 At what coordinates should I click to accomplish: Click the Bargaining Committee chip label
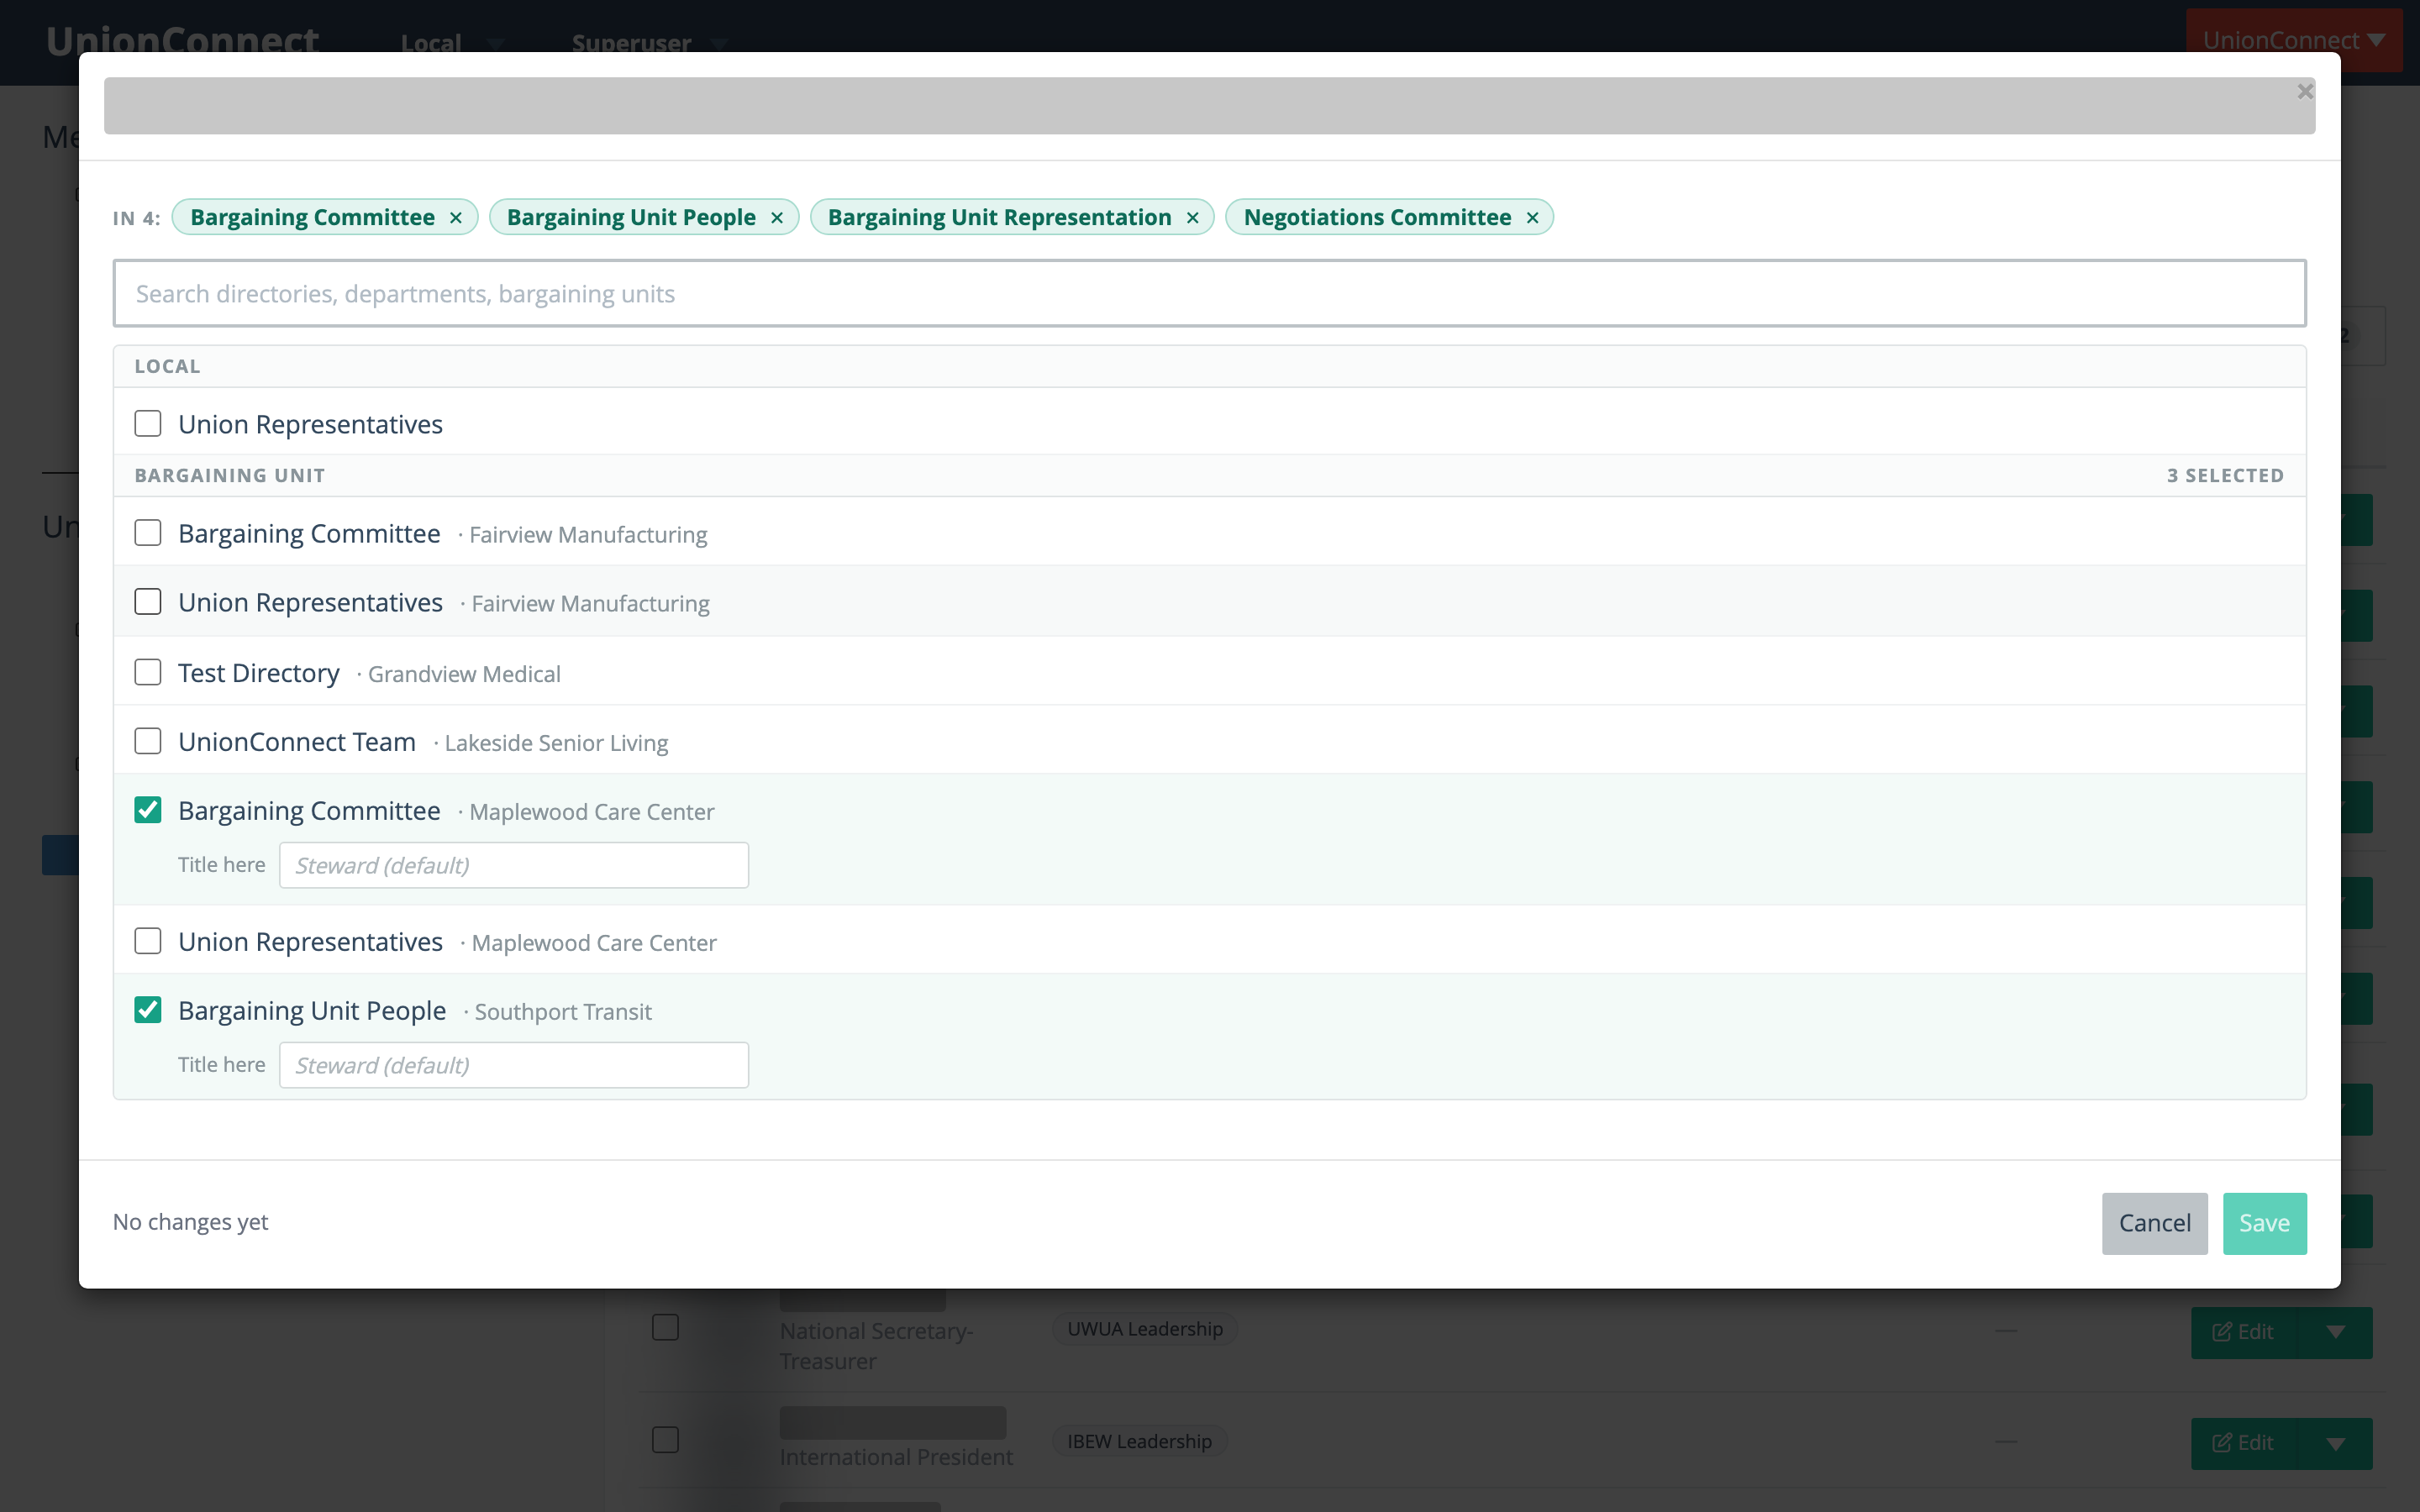(x=312, y=217)
